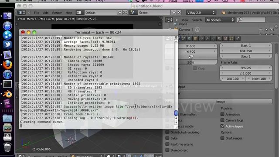This screenshot has height=157, width=279.
Task: Collapse the Outliner header menus toggle
Action: pyautogui.click(x=177, y=20)
